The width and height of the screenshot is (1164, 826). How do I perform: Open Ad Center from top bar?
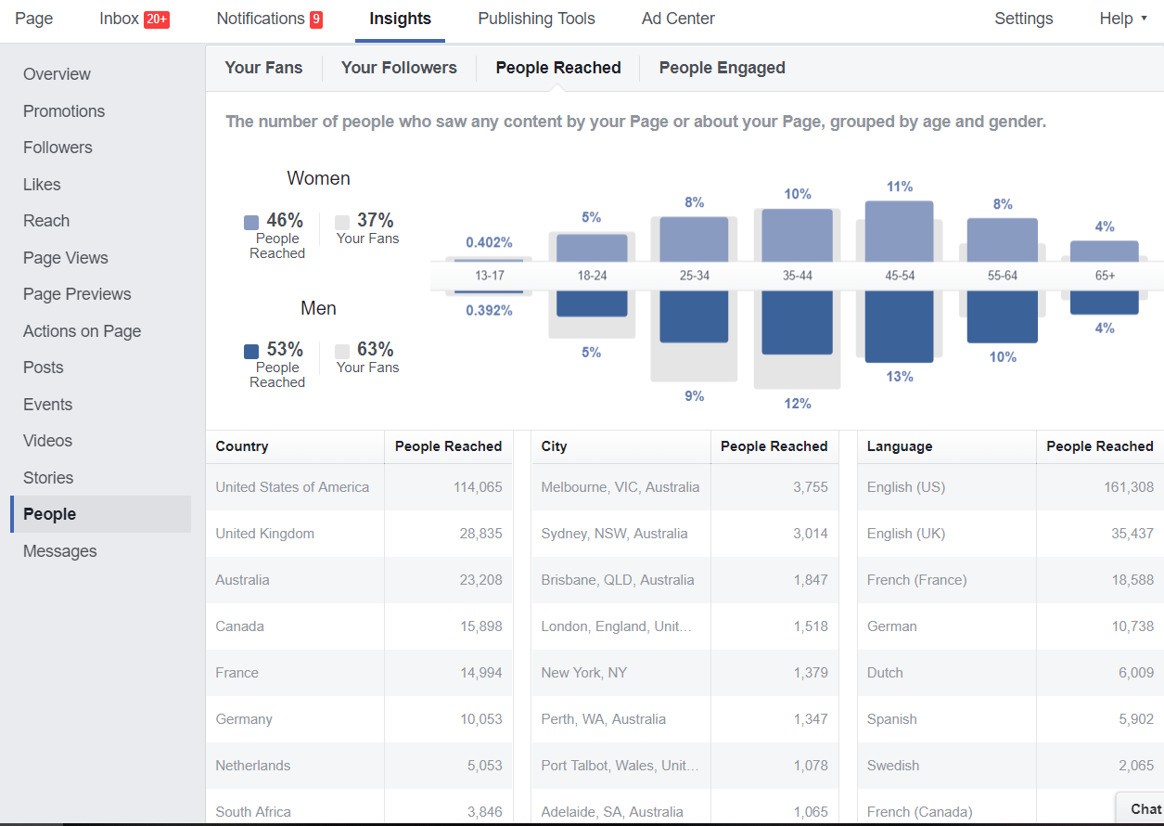coord(678,19)
